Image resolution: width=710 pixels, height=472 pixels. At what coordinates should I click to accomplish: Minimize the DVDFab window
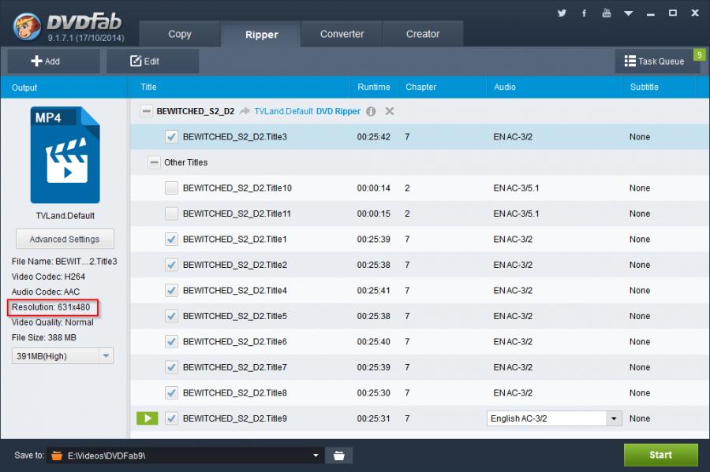point(651,14)
